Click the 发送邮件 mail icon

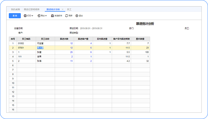[x=52, y=16]
